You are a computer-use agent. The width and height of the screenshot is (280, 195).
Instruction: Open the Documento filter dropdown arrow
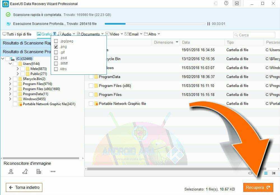click(103, 34)
